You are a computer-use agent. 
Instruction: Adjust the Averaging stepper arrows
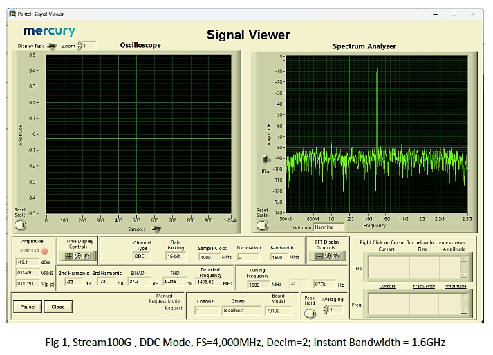[x=326, y=309]
